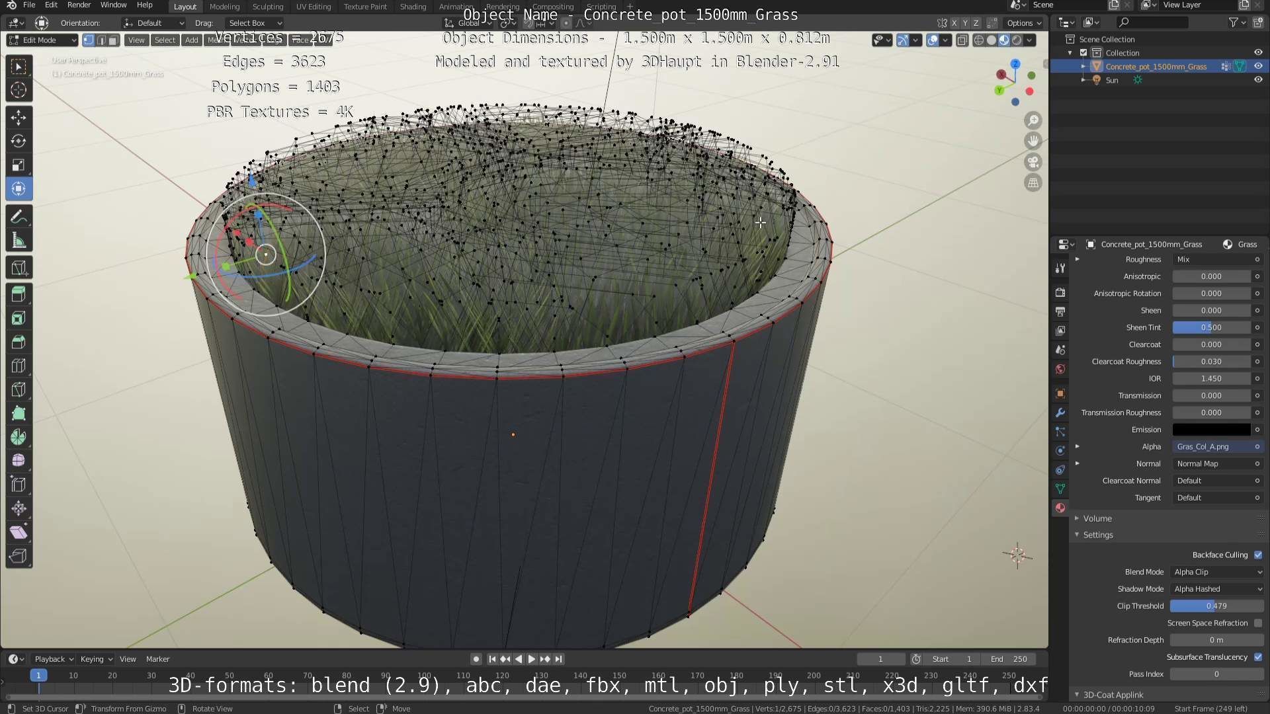Image resolution: width=1270 pixels, height=714 pixels.
Task: Open the Orientation Default dropdown
Action: click(154, 23)
